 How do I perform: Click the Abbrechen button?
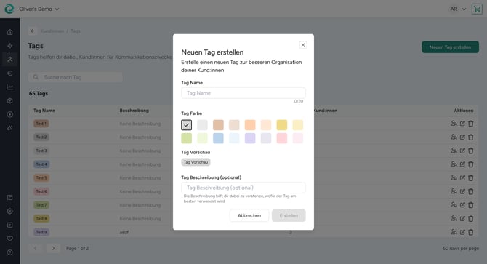(249, 215)
